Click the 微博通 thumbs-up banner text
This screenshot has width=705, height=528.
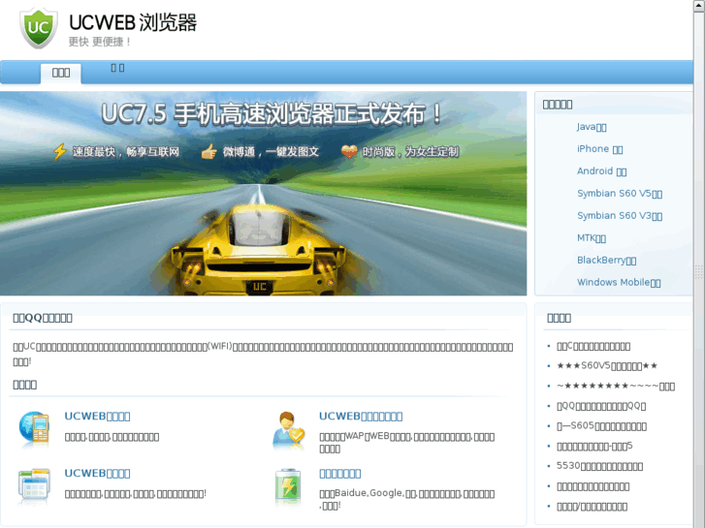coord(260,152)
